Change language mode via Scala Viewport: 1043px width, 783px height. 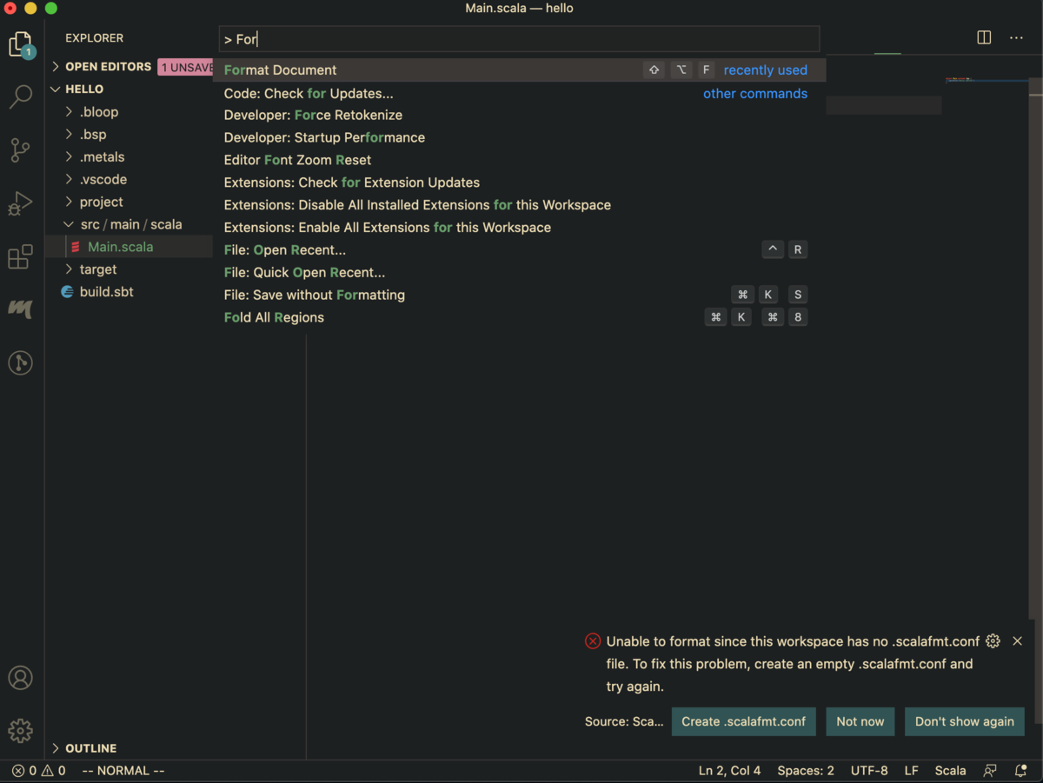point(951,771)
